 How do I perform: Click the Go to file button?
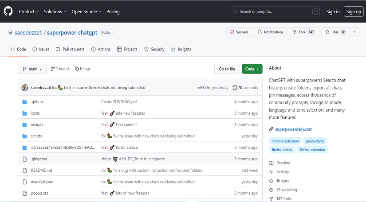click(x=227, y=69)
